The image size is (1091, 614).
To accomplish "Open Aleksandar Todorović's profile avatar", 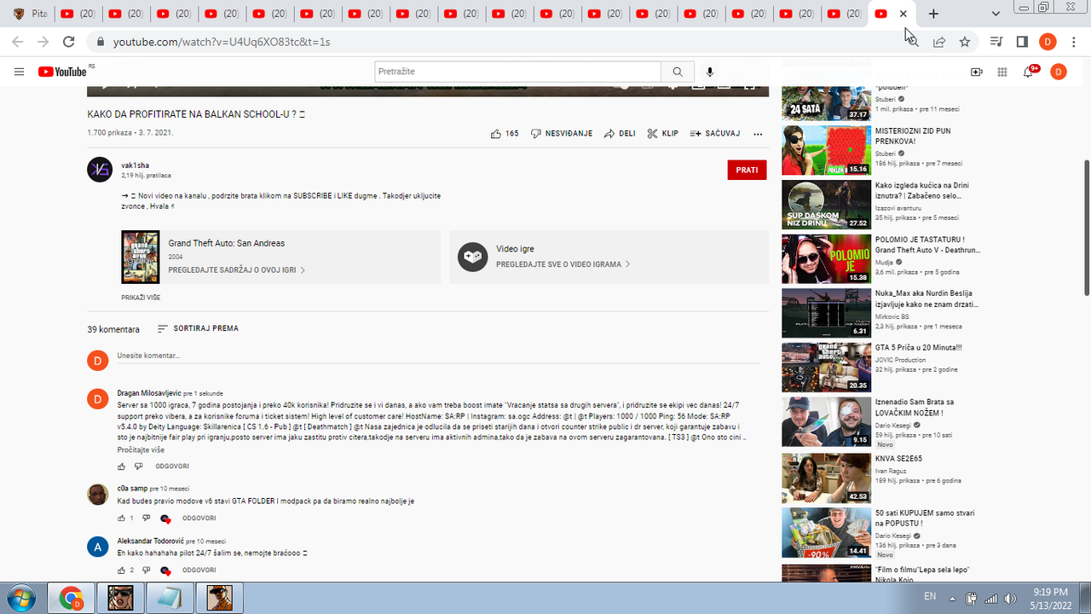I will pyautogui.click(x=98, y=546).
